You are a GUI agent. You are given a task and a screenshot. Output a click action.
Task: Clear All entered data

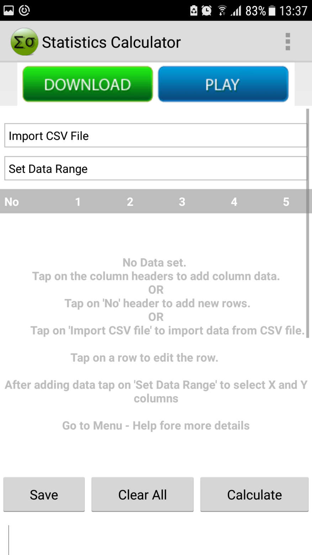[x=142, y=495]
